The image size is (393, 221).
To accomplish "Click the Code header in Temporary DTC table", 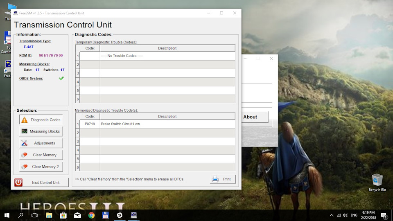I will click(90, 48).
